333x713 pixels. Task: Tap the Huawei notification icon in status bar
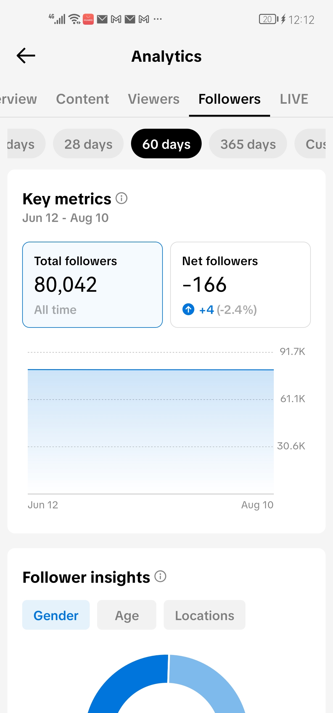(x=88, y=19)
